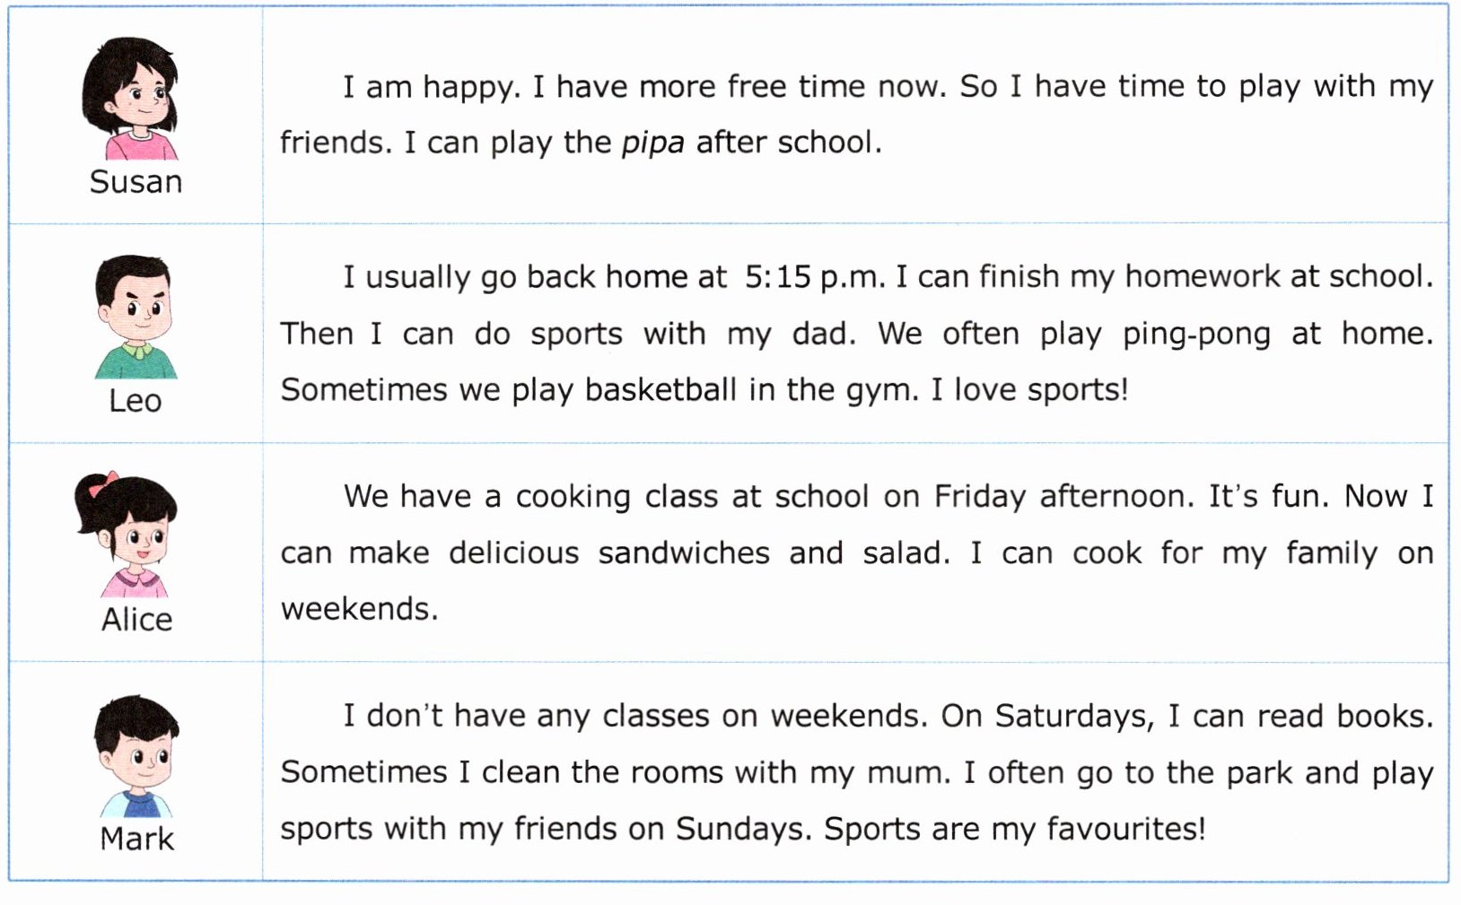Select the name label Leo
The height and width of the screenshot is (905, 1461).
(136, 401)
